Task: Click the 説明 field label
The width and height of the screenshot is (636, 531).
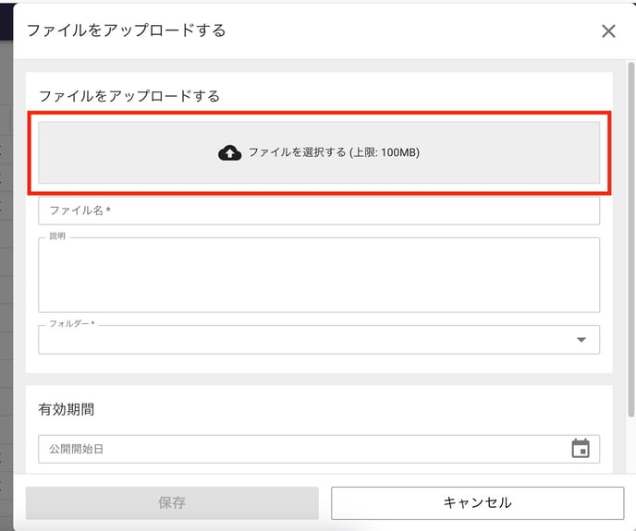Action: point(57,235)
